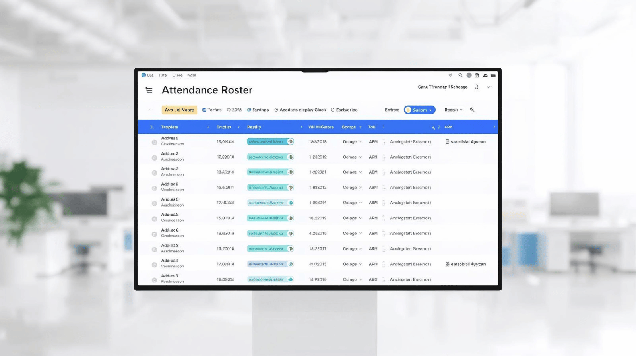Open the hamburger menu beside Attendance Roster
This screenshot has width=636, height=356.
point(149,90)
